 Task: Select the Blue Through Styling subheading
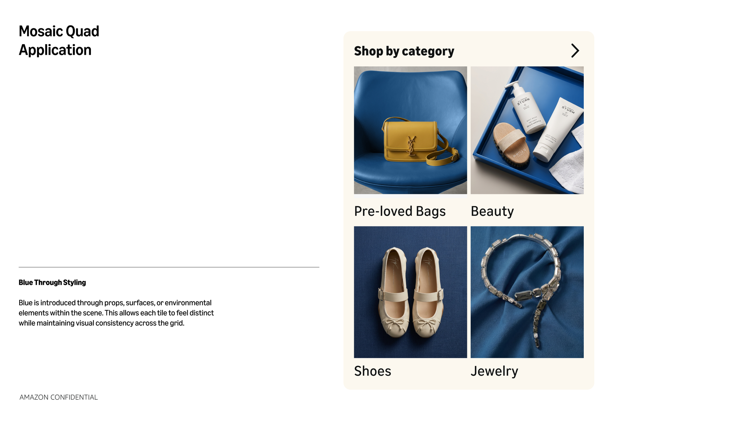[x=52, y=282]
